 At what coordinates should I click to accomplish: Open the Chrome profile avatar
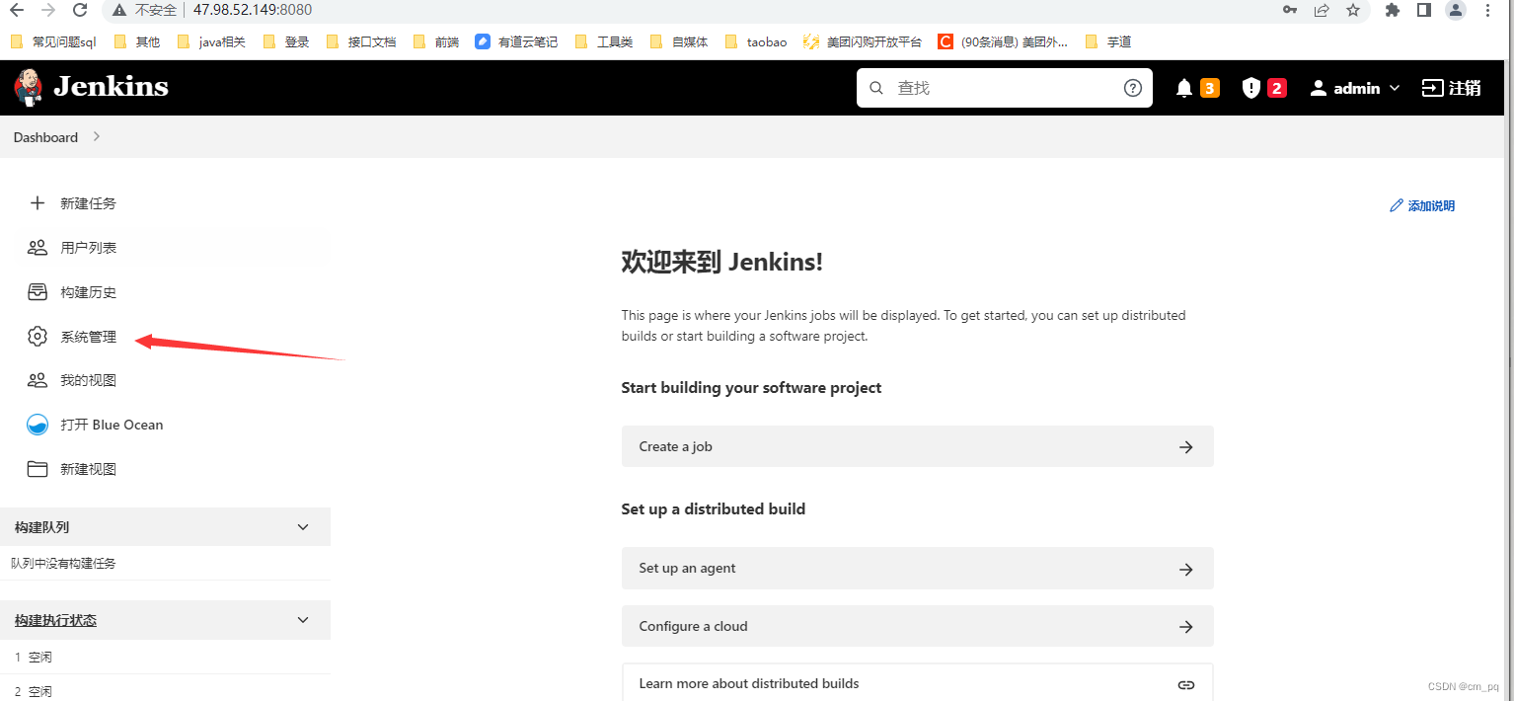pyautogui.click(x=1456, y=10)
